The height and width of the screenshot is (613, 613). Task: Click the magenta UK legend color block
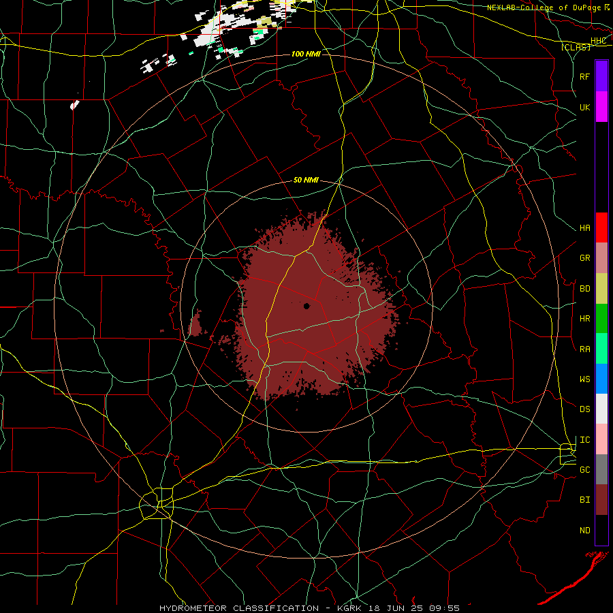[601, 107]
